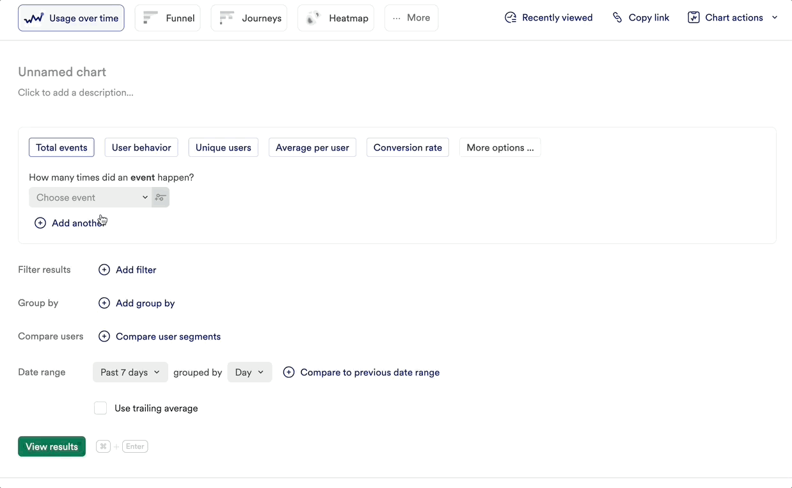Open the Choose event dropdown

(90, 197)
